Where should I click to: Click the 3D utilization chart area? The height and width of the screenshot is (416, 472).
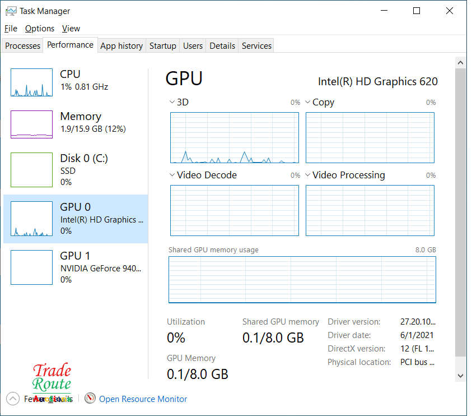point(234,137)
